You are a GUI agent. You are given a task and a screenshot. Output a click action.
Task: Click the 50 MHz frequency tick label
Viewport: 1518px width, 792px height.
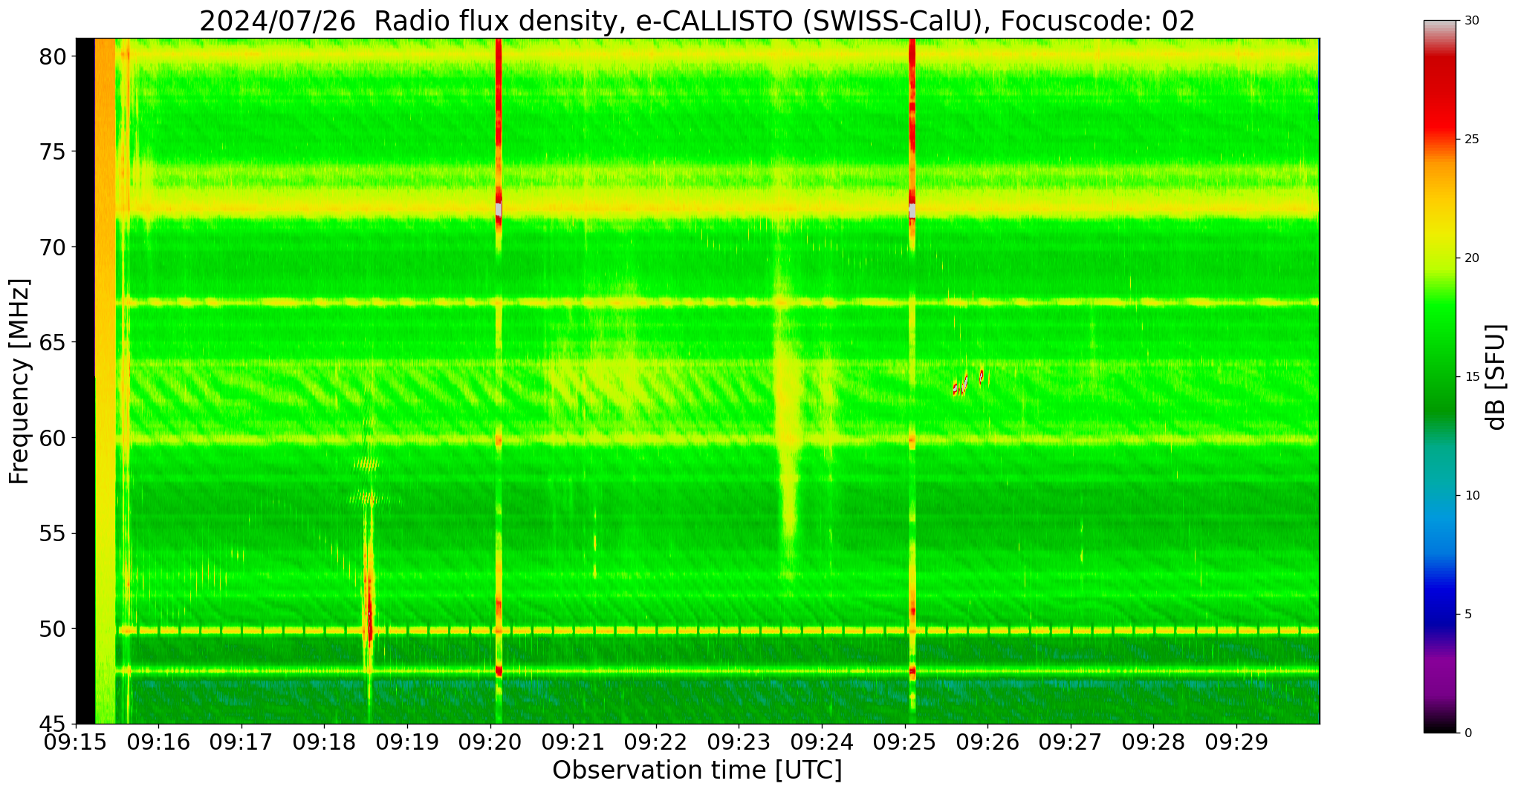coord(53,629)
